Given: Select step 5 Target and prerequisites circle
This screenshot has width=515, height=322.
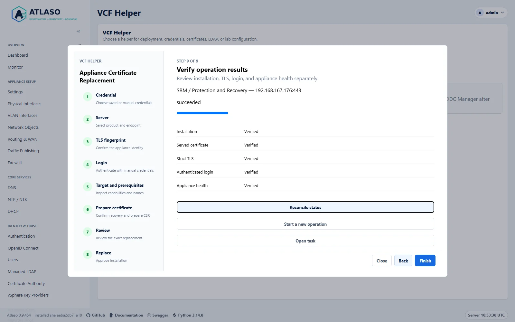Looking at the screenshot, I should click(x=87, y=187).
